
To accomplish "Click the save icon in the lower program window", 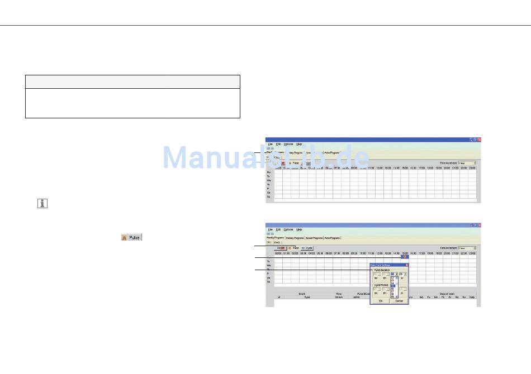I will [268, 234].
